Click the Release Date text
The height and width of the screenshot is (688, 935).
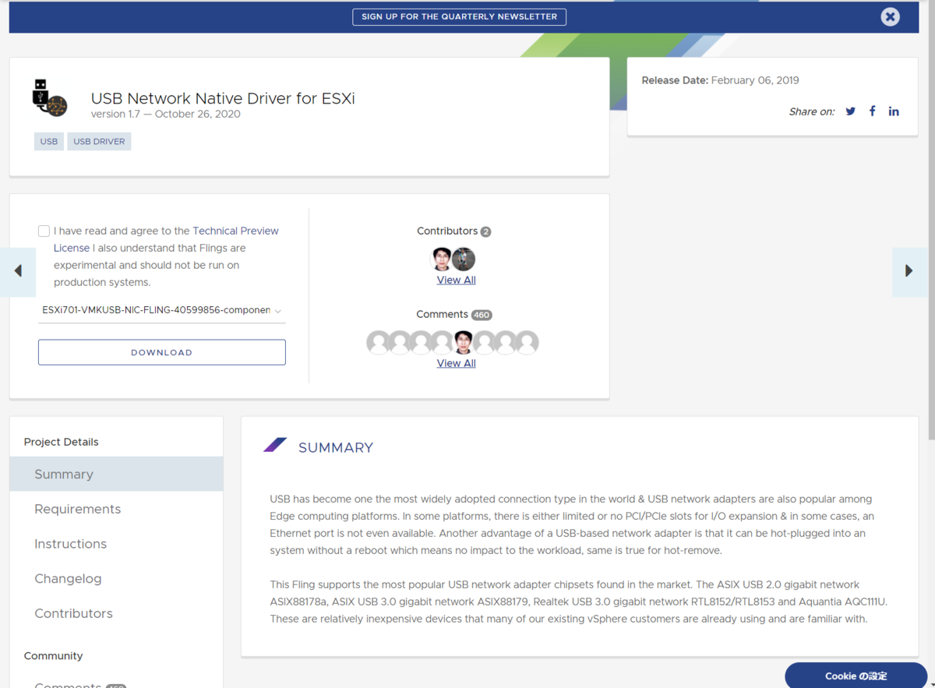720,80
